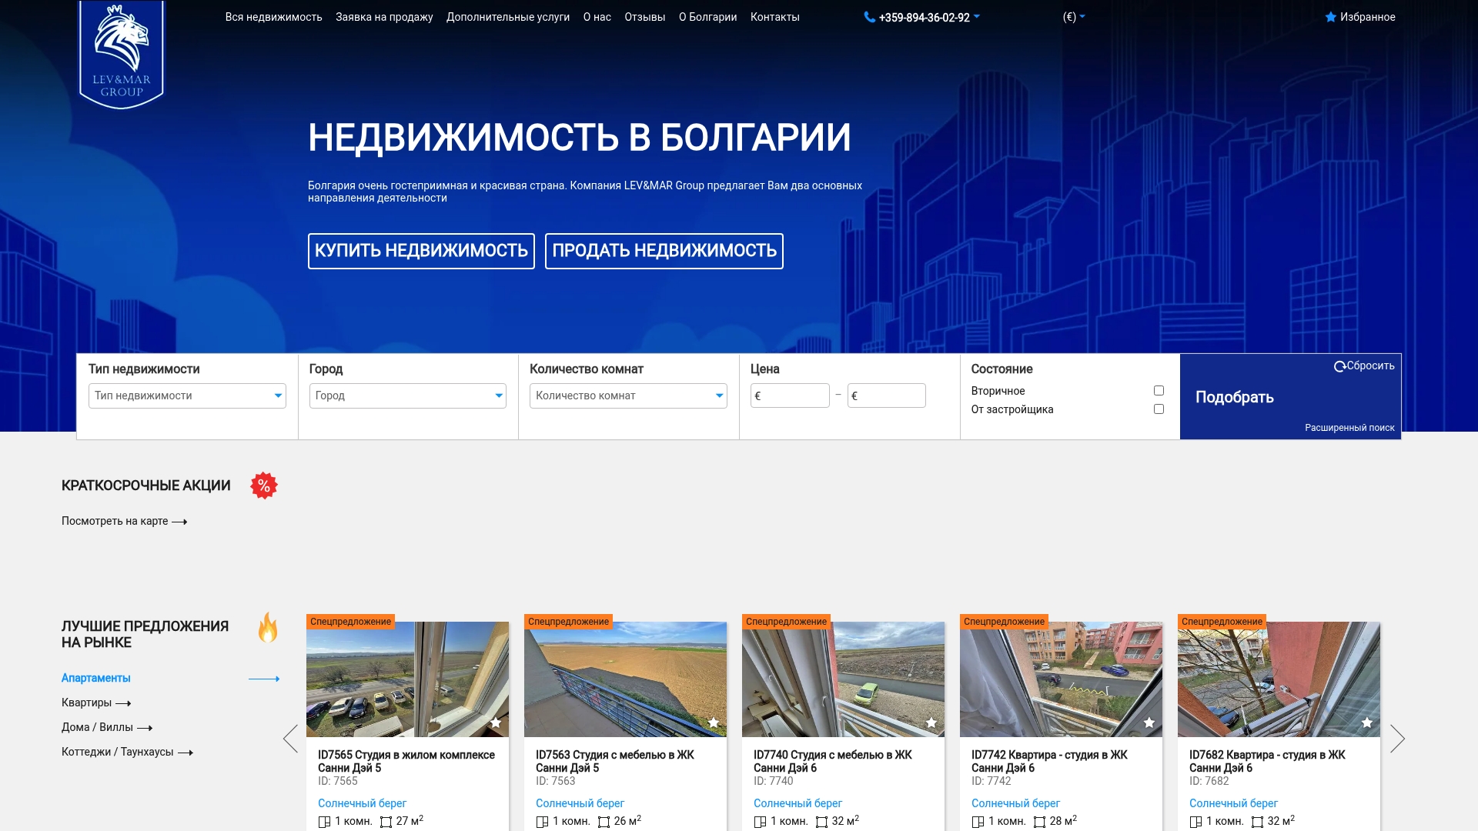
Task: Click the КУПИТЬ НЕДВИЖИМОСТЬ button
Action: [x=421, y=251]
